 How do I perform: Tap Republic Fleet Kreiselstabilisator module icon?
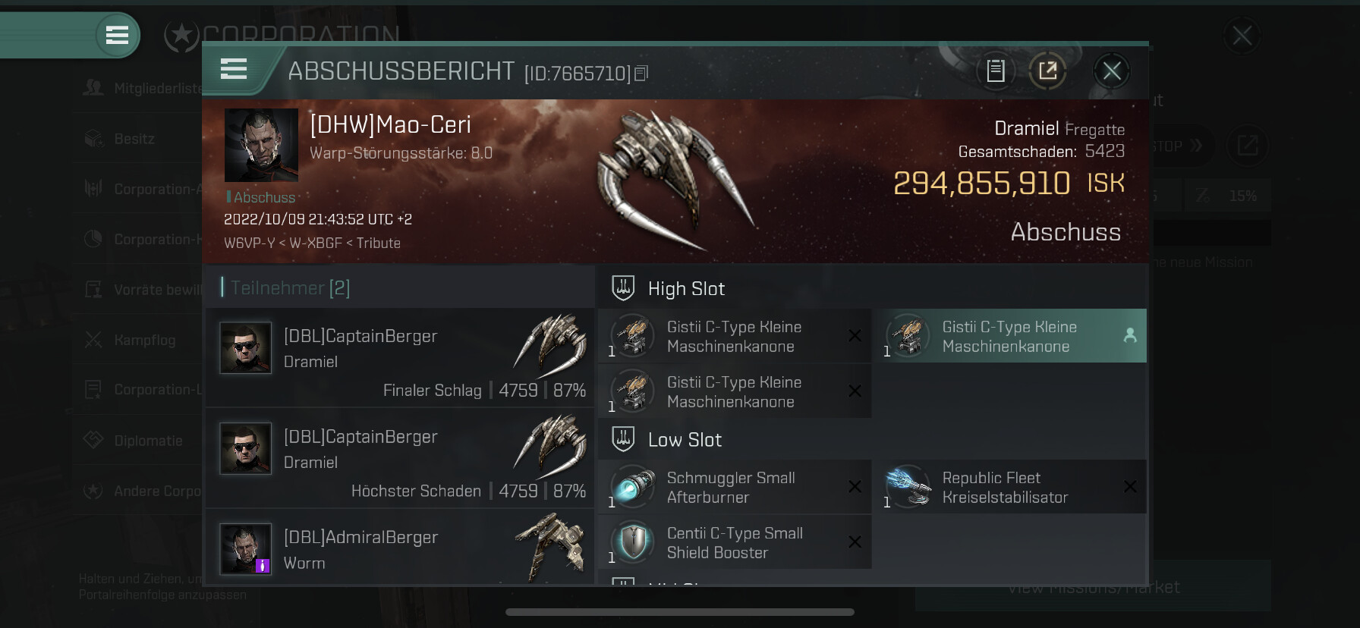click(x=908, y=486)
